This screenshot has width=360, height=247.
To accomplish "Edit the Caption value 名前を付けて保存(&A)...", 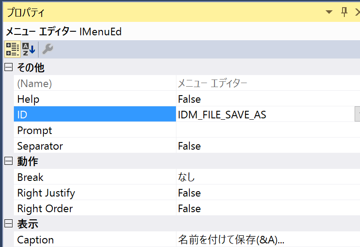I will tap(231, 240).
